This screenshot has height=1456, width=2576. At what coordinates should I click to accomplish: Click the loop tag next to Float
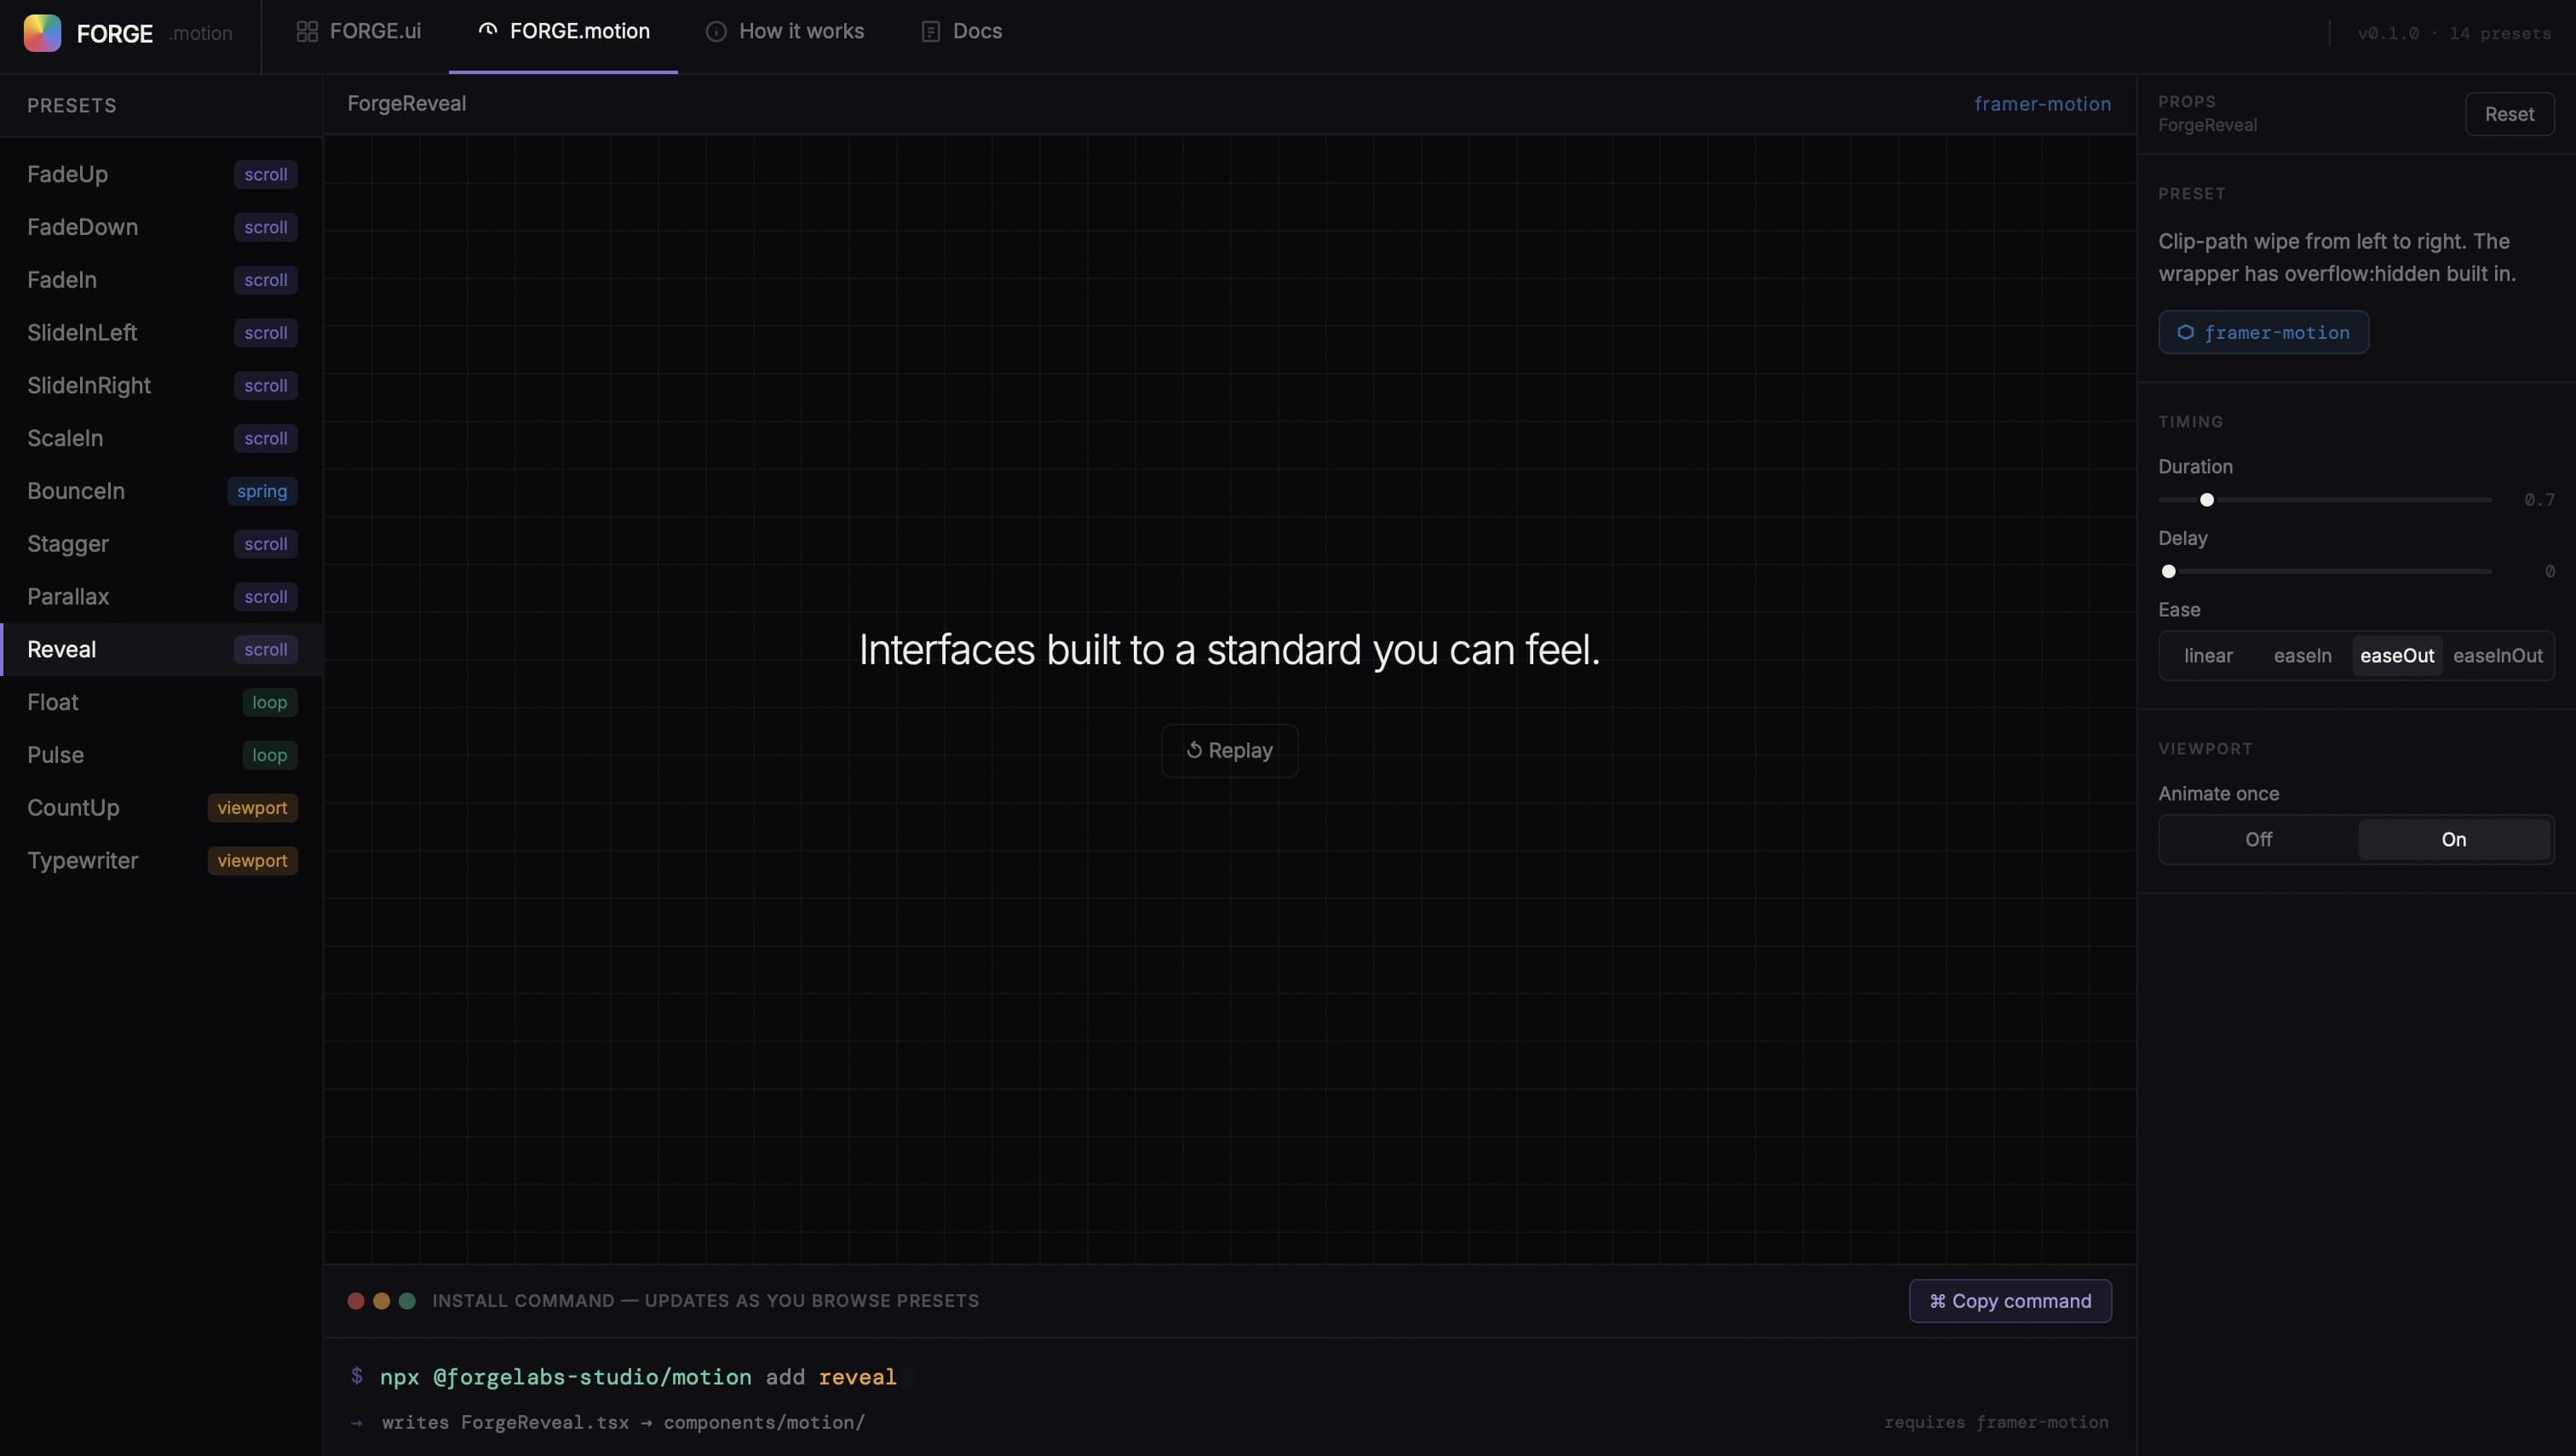(270, 702)
